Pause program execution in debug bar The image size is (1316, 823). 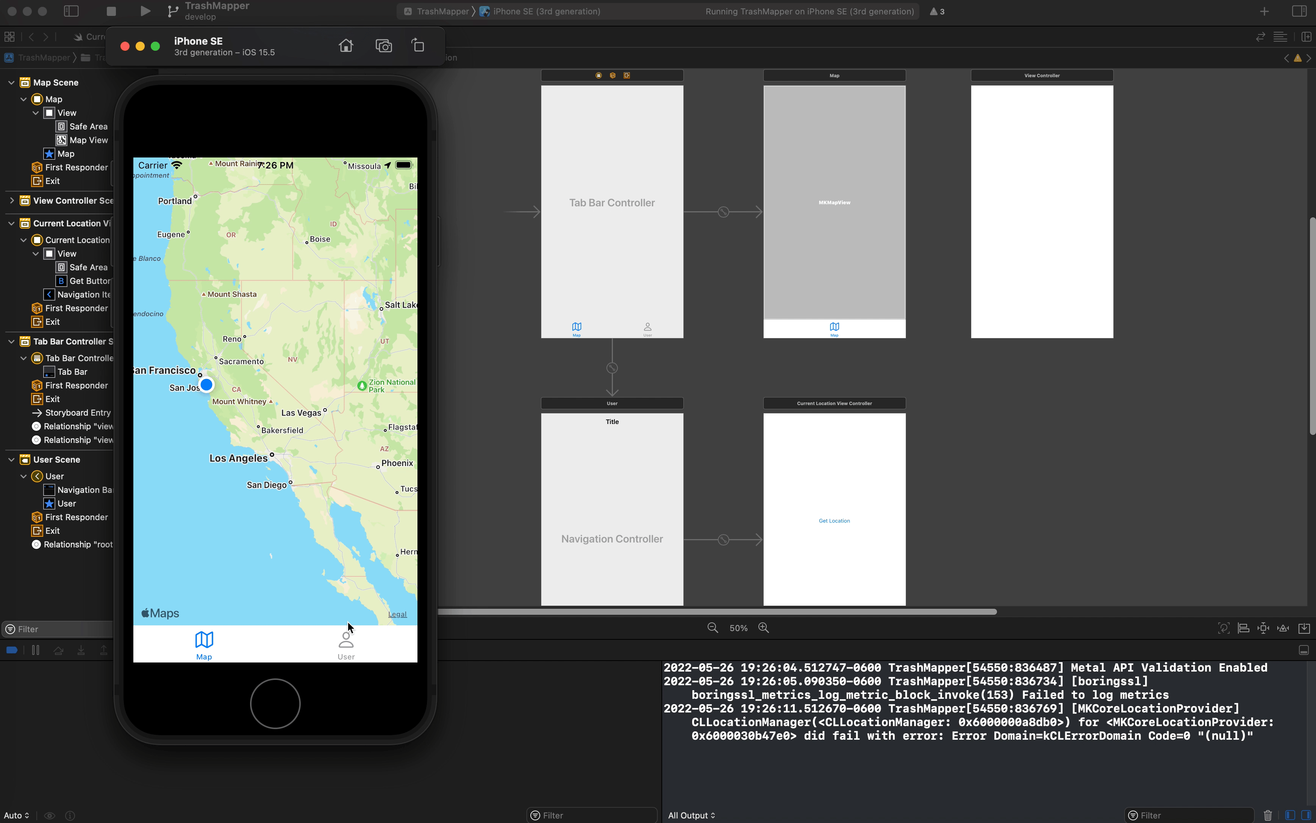pyautogui.click(x=35, y=650)
